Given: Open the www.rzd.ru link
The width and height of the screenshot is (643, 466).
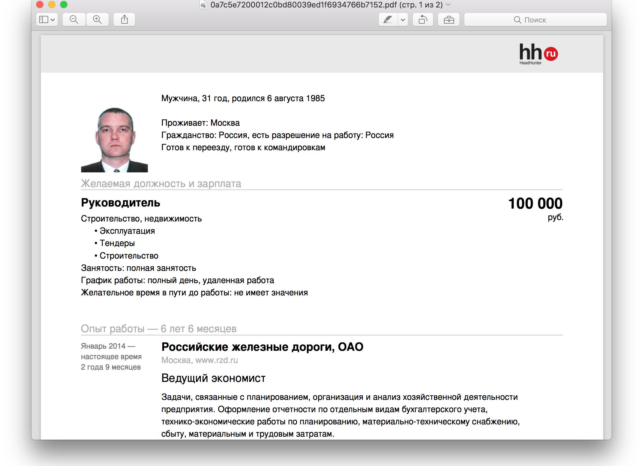Looking at the screenshot, I should pos(217,360).
